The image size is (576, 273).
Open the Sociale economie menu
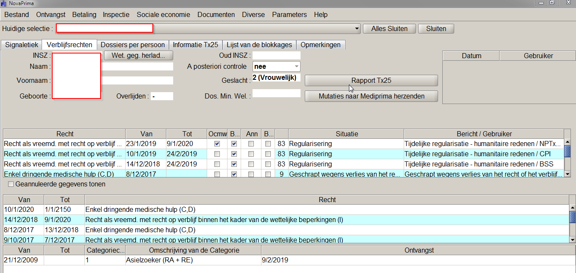tap(163, 14)
